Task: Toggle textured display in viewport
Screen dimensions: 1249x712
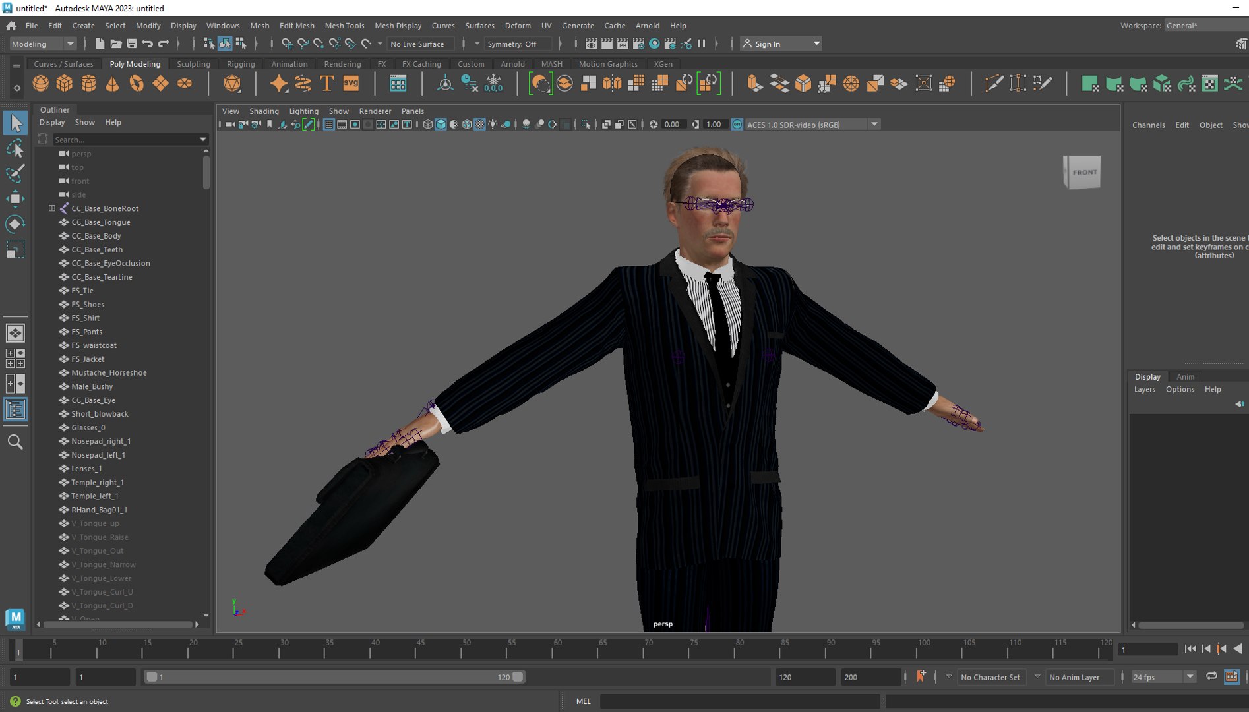Action: click(480, 125)
